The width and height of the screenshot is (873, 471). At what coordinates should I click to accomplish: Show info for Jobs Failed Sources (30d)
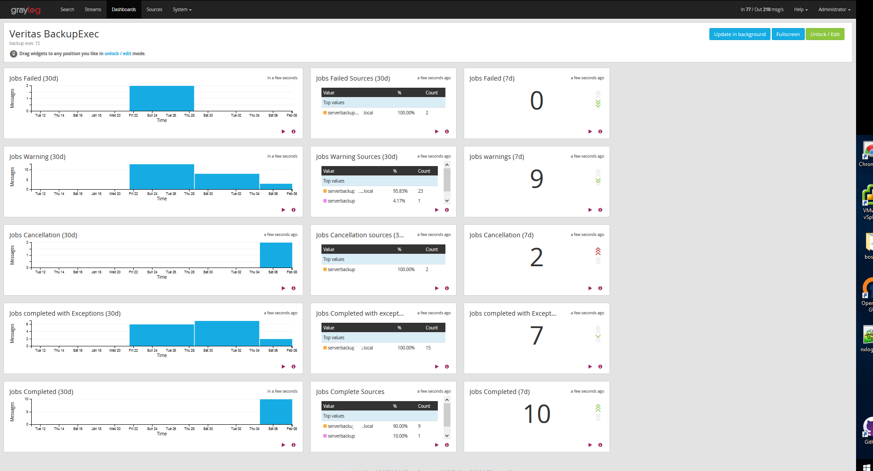pyautogui.click(x=447, y=131)
